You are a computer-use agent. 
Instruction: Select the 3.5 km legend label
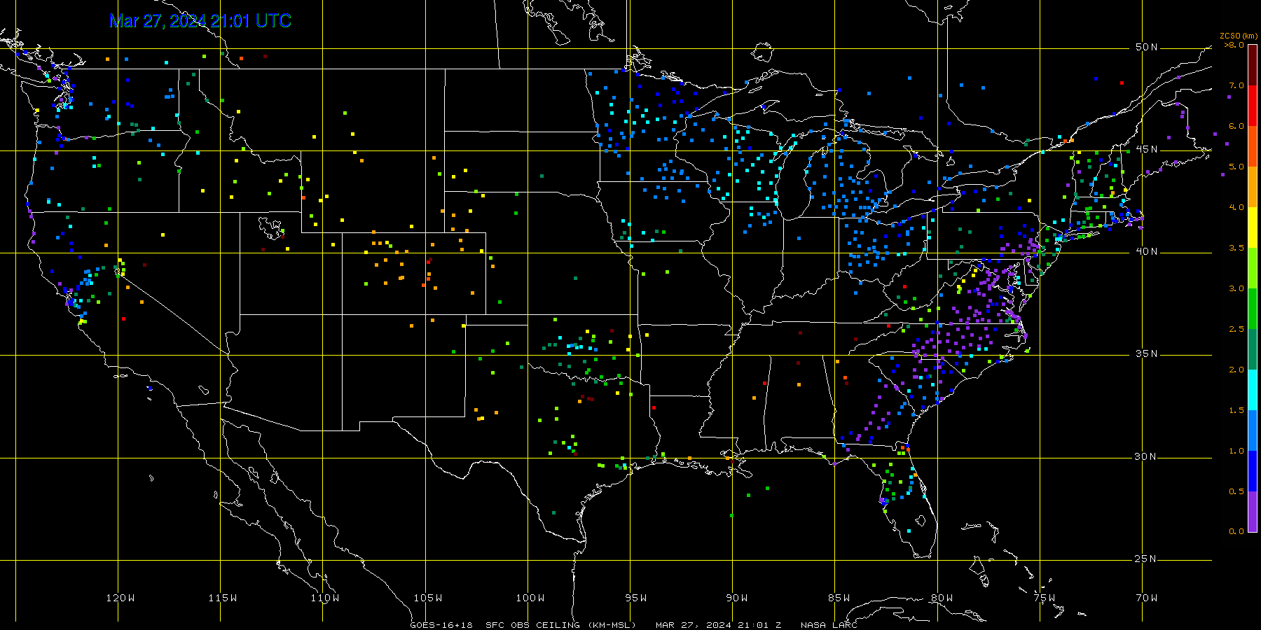[1236, 248]
